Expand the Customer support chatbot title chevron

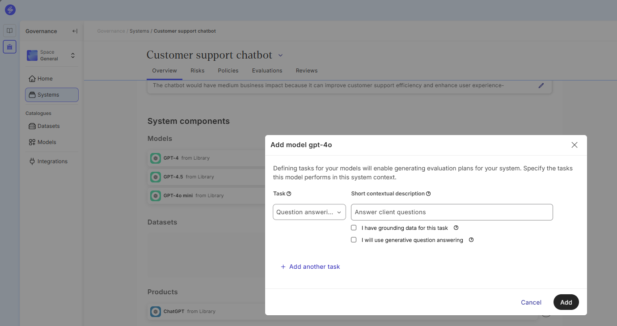[x=280, y=55]
